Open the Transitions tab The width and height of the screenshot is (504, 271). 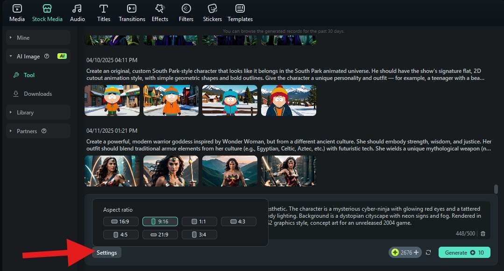pos(132,13)
